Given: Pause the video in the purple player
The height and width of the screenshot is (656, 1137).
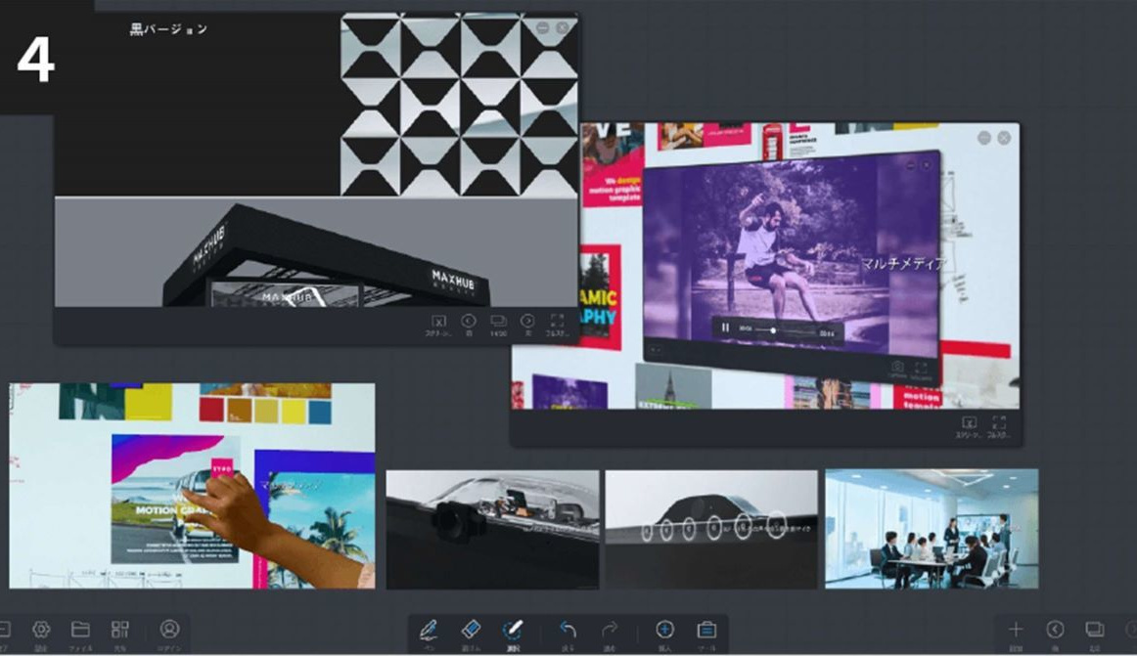Looking at the screenshot, I should click(x=725, y=328).
